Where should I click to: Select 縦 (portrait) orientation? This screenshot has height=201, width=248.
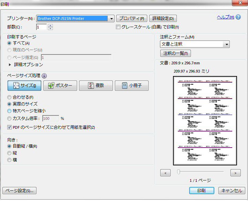click(9, 153)
